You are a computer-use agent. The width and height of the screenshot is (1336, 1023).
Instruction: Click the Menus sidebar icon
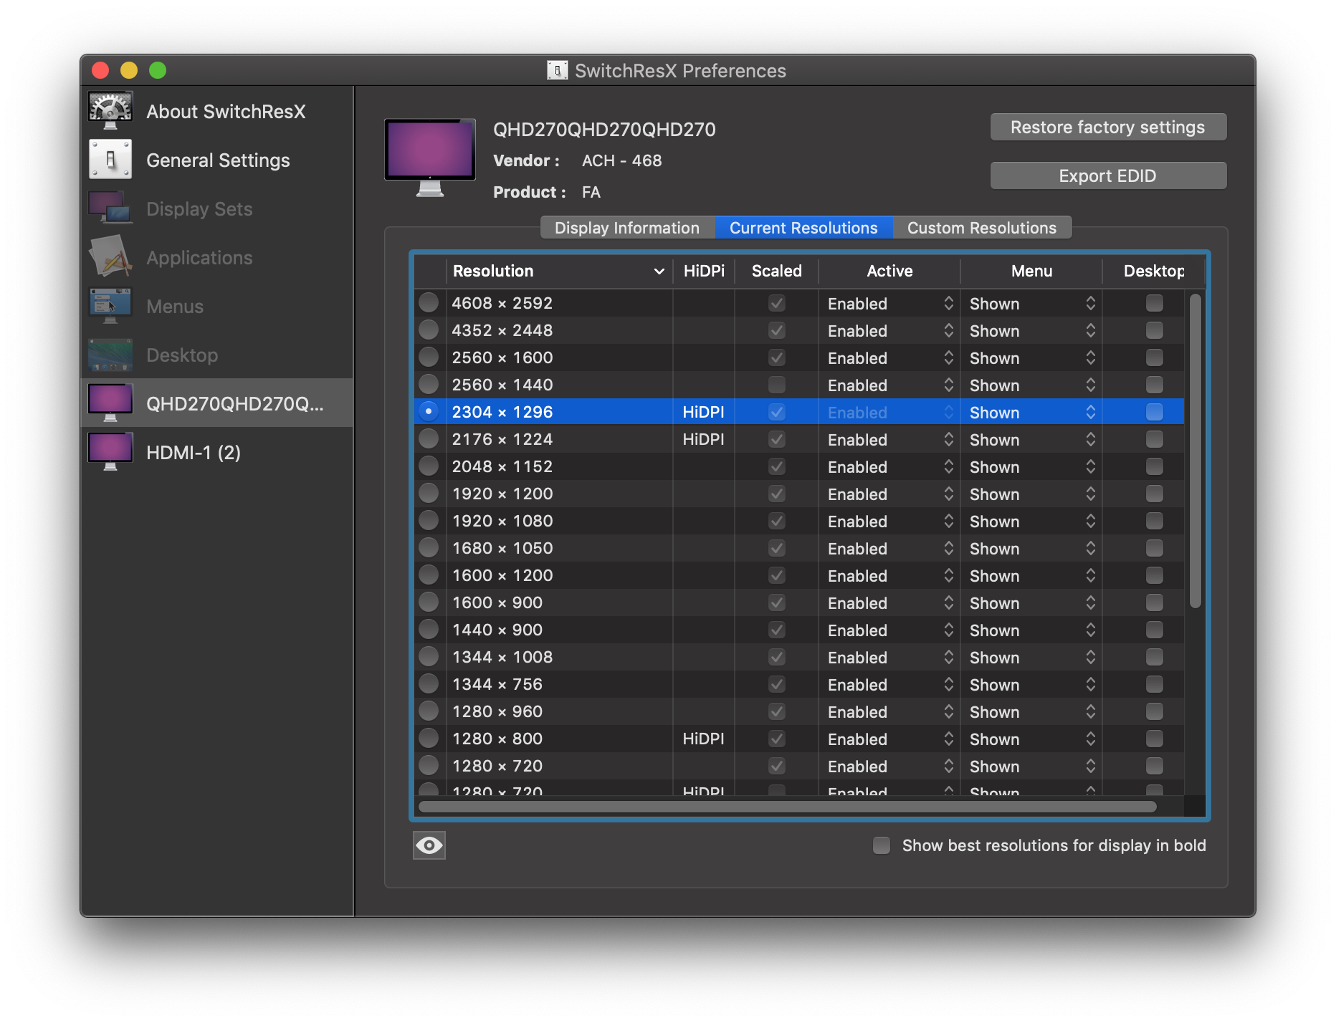110,306
